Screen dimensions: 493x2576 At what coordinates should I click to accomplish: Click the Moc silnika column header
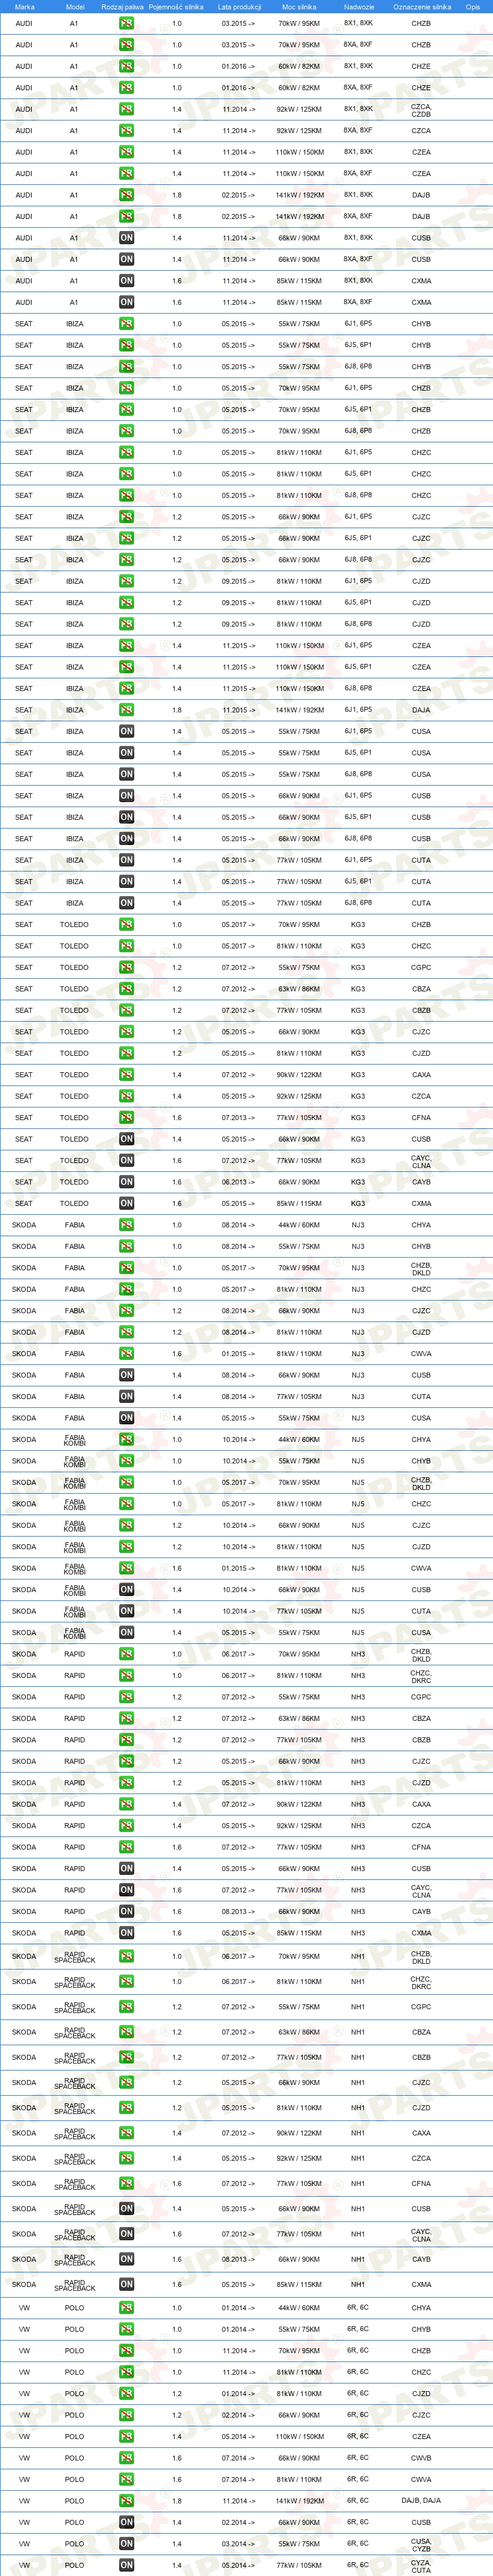300,7
